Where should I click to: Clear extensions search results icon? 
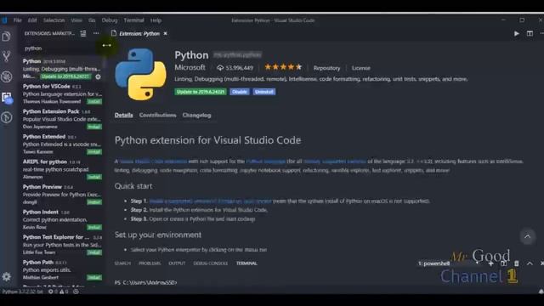point(83,33)
